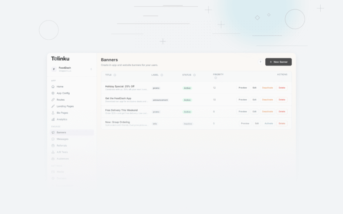343x214 pixels.
Task: Click the Audiences icon in sidebar
Action: [x=53, y=159]
